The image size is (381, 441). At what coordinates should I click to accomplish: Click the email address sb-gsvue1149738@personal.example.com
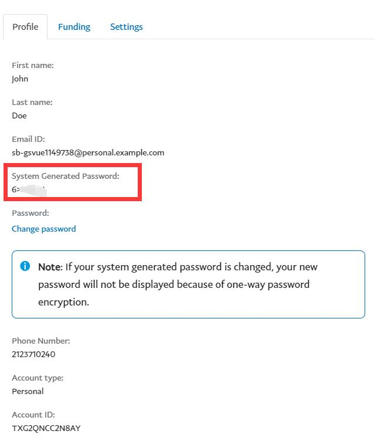(88, 152)
